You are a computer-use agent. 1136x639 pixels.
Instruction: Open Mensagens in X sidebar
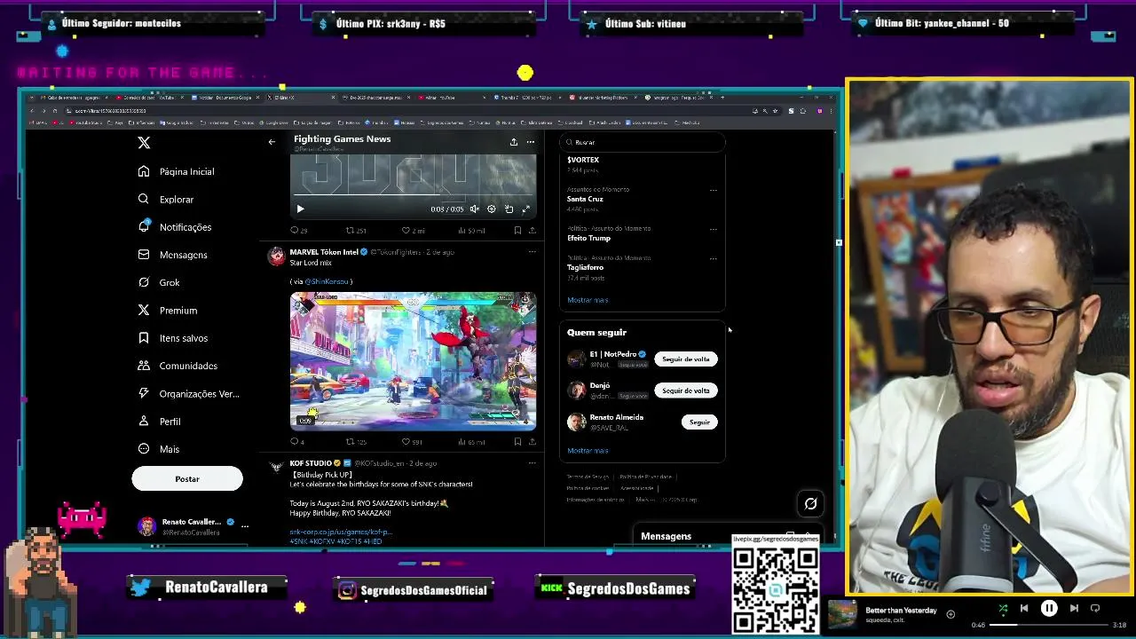(173, 255)
